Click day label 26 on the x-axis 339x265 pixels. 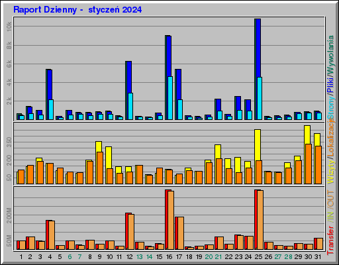point(269,257)
